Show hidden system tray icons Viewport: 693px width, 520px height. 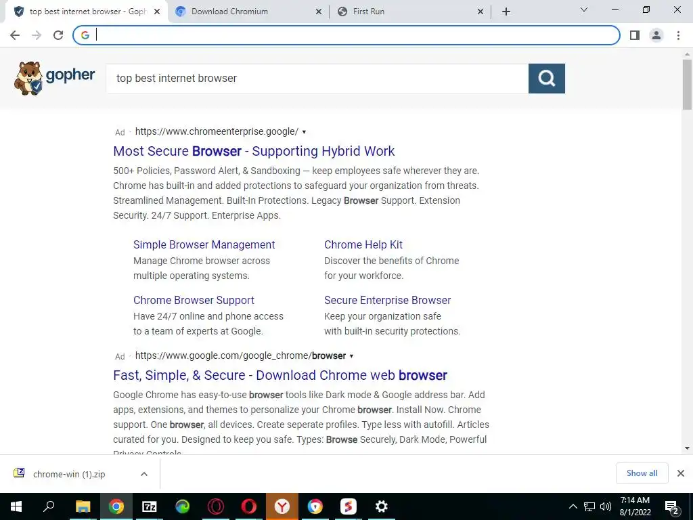pyautogui.click(x=573, y=506)
